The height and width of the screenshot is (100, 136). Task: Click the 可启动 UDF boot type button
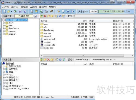click(24, 16)
